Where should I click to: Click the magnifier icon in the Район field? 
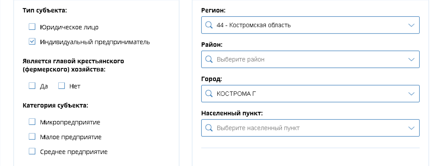pos(209,59)
